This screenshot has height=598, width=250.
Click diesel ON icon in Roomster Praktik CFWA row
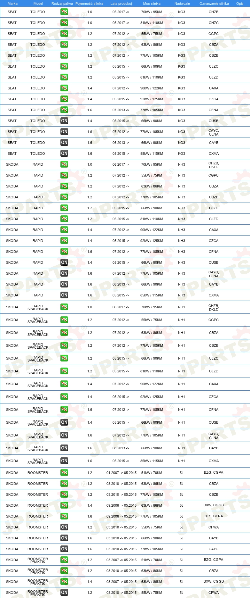64,593
